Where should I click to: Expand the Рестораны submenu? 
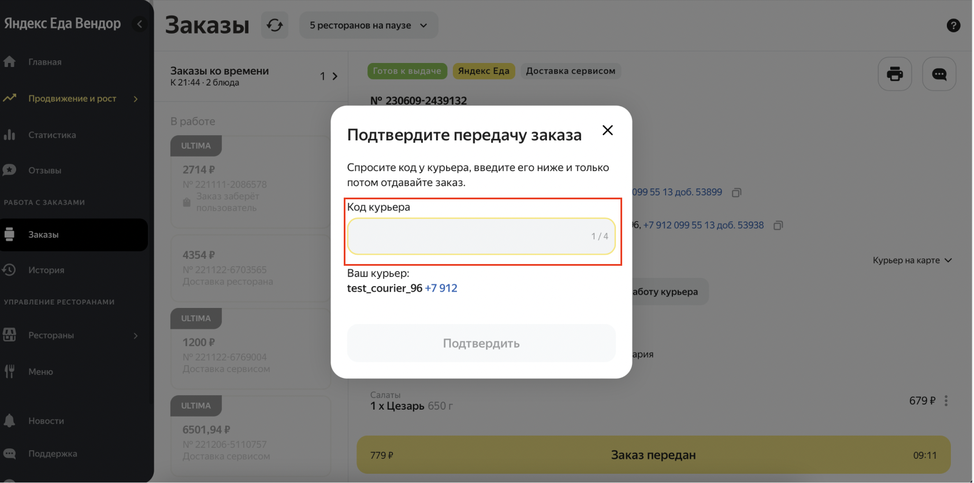(136, 336)
